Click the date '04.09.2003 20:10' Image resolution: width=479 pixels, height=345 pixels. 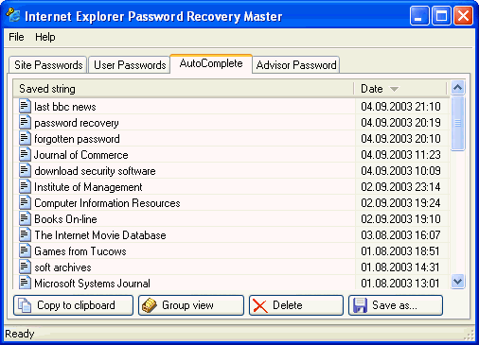pyautogui.click(x=400, y=139)
